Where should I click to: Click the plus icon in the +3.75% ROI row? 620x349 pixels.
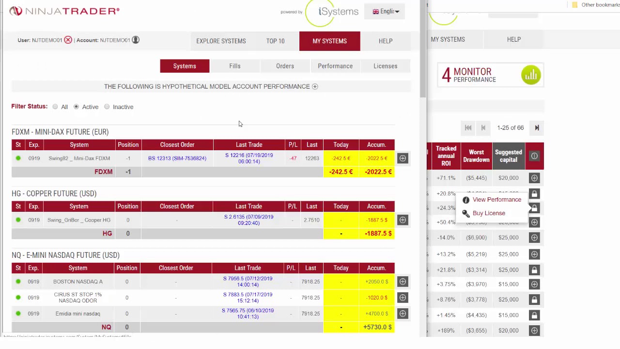[534, 284]
